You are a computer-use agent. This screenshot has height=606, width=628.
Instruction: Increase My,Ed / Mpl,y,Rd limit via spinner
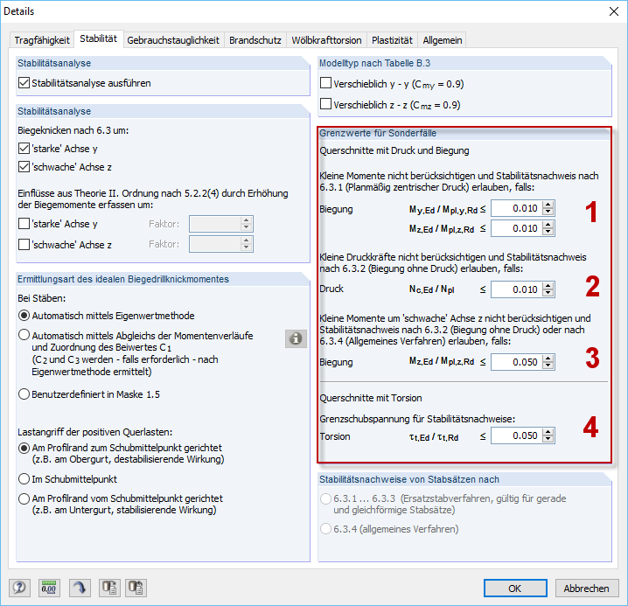point(548,205)
